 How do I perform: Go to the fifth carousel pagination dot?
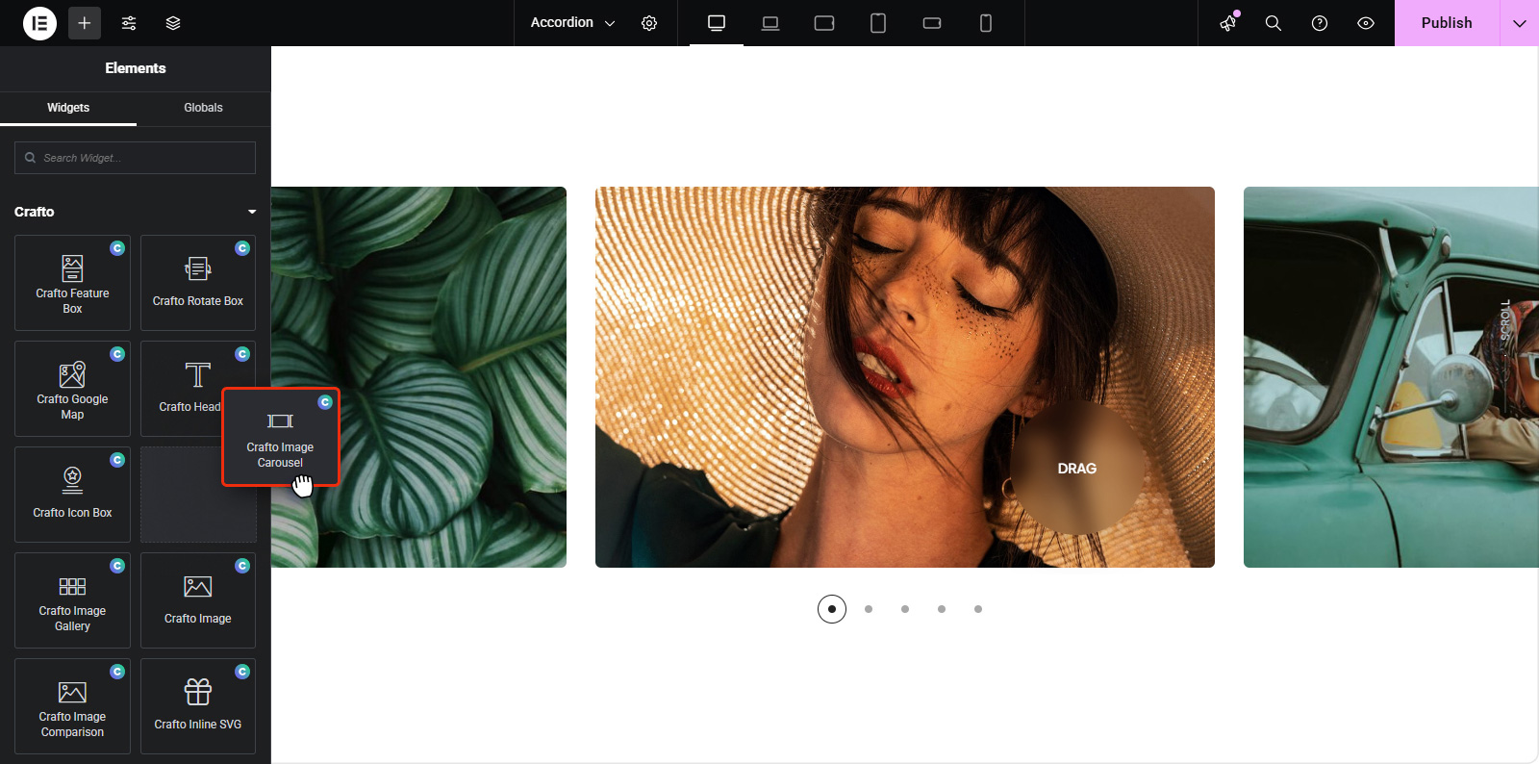tap(978, 609)
